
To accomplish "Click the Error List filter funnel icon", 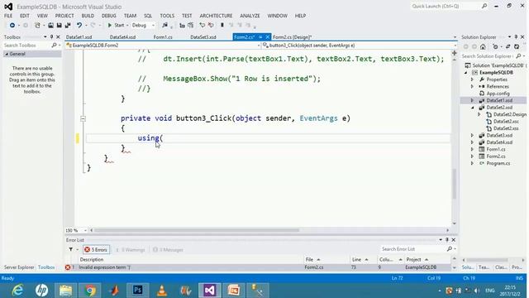I will [71, 250].
